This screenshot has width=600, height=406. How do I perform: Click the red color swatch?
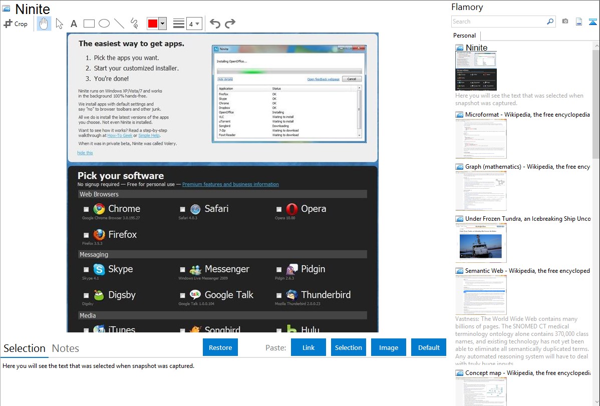coord(153,24)
